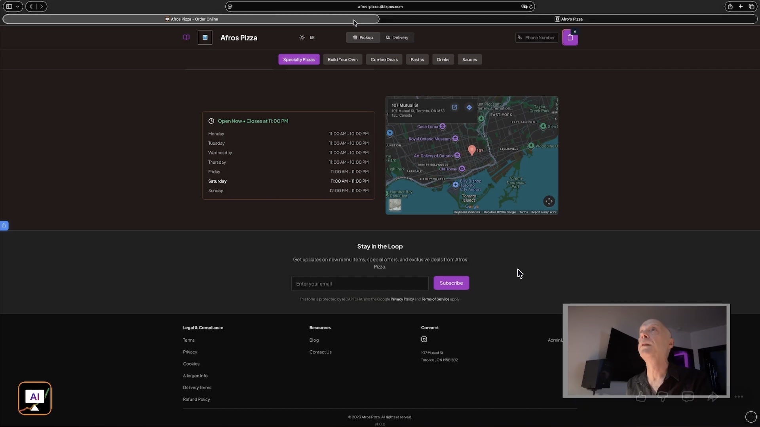Click the browser share icon
The width and height of the screenshot is (760, 427).
click(730, 6)
